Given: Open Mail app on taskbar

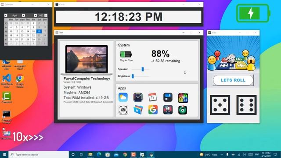Looking at the screenshot, I should 116,154.
